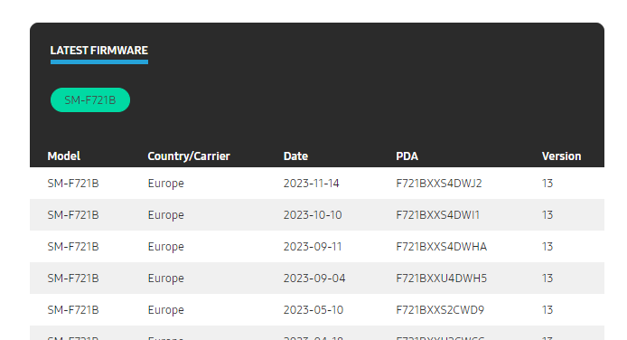Screen dimensions: 627x340
Task: Open firmware F721BXXS4DWJ2 row
Action: (x=317, y=184)
